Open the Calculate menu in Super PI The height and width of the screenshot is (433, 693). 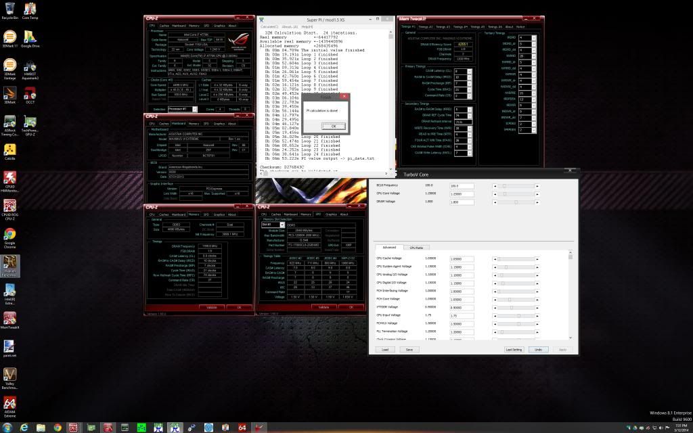(269, 27)
